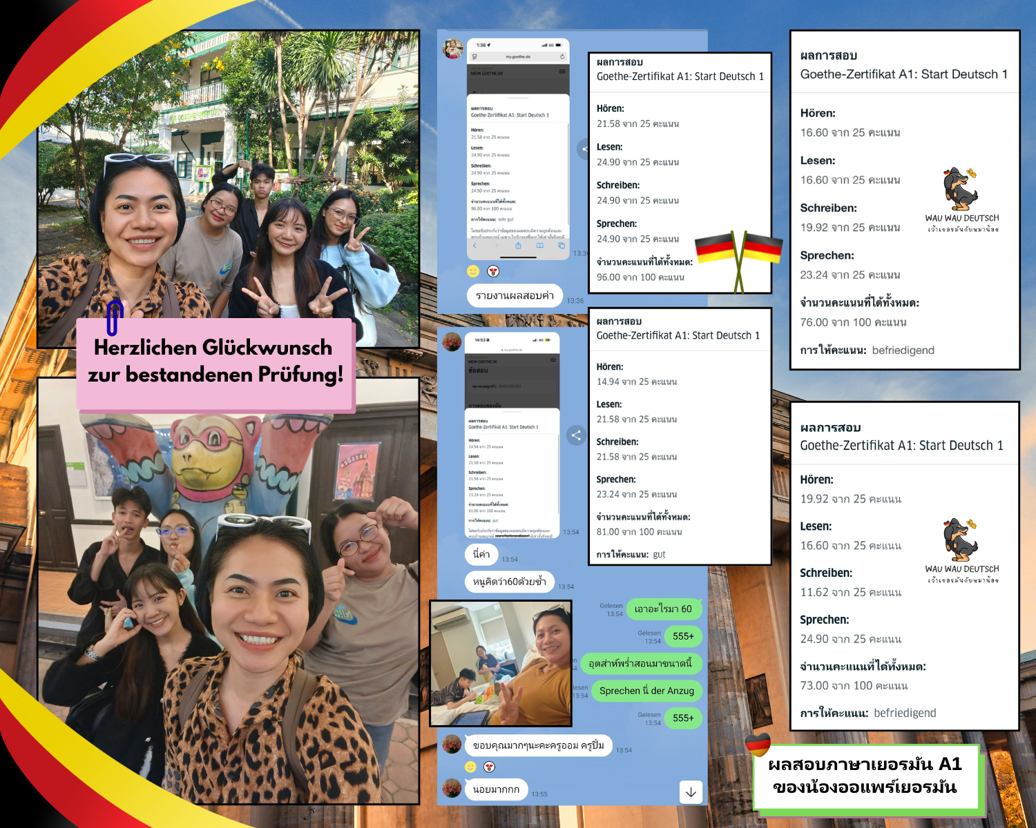Tap the share icon beside the second results screenshot
Viewport: 1036px width, 828px height.
(576, 435)
